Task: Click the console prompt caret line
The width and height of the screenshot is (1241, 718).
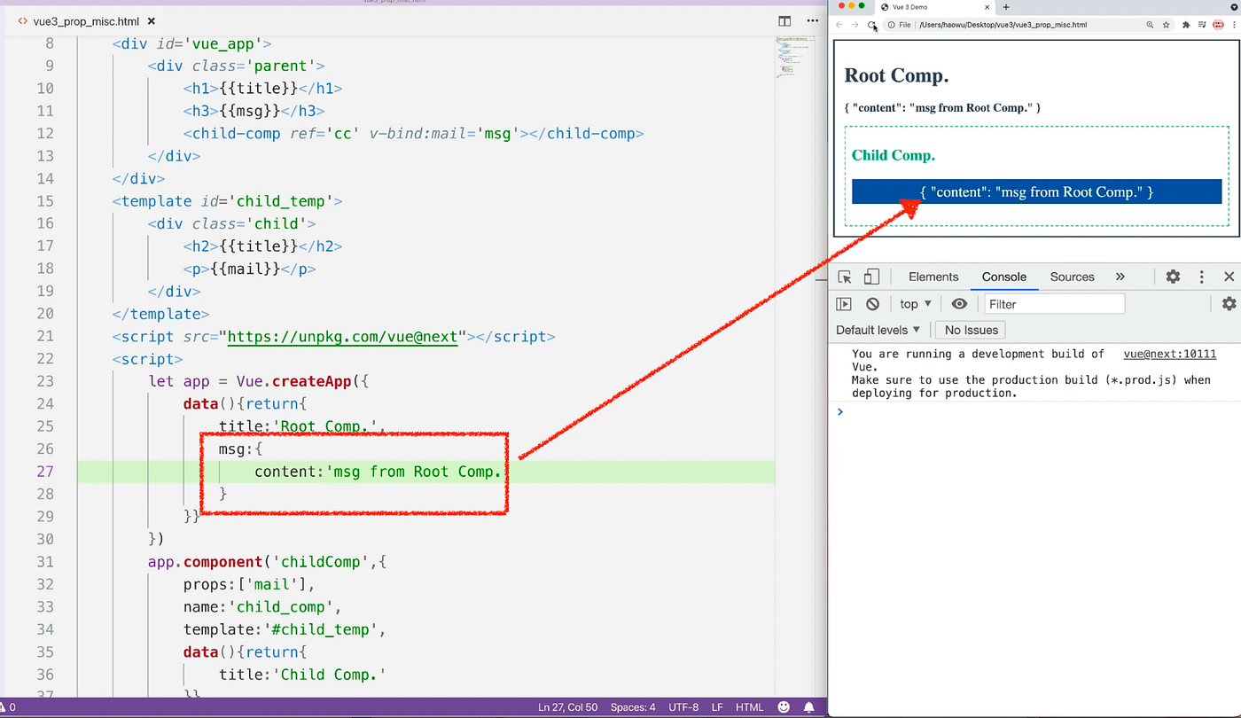Action: click(1034, 411)
